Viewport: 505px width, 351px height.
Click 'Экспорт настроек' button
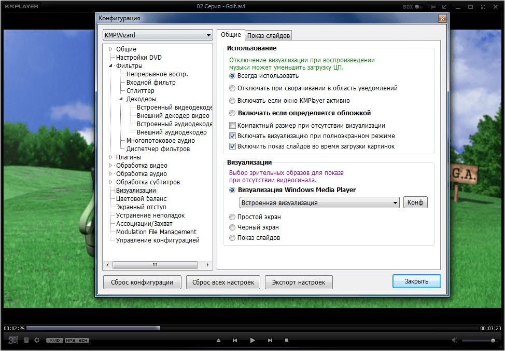click(x=299, y=282)
